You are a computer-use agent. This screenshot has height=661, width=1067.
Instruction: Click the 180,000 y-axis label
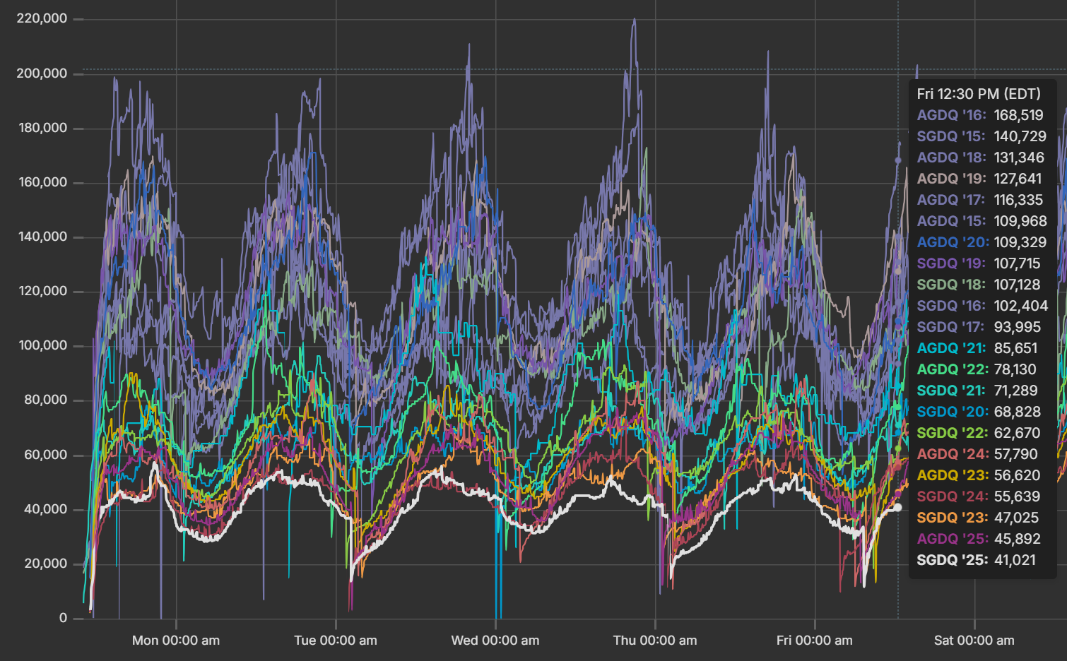(42, 128)
